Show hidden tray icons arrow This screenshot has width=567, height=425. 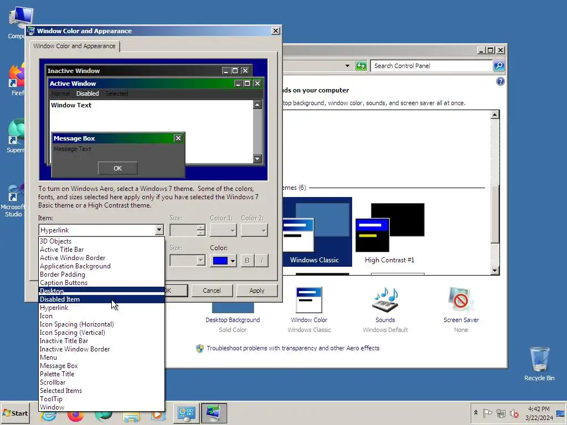476,413
